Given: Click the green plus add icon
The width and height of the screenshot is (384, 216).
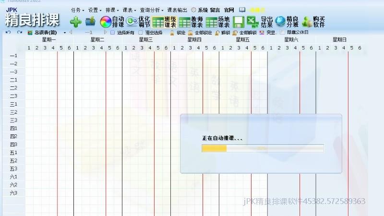Looking at the screenshot, I should (76, 22).
